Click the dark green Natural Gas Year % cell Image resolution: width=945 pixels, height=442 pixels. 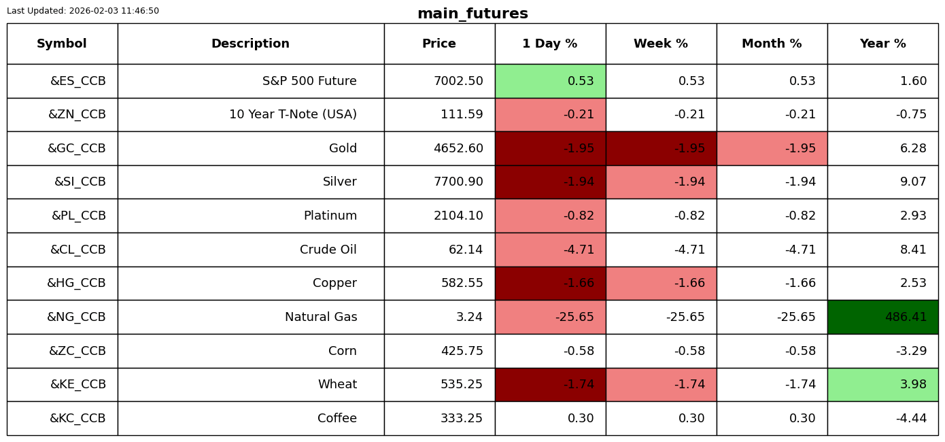pyautogui.click(x=882, y=317)
